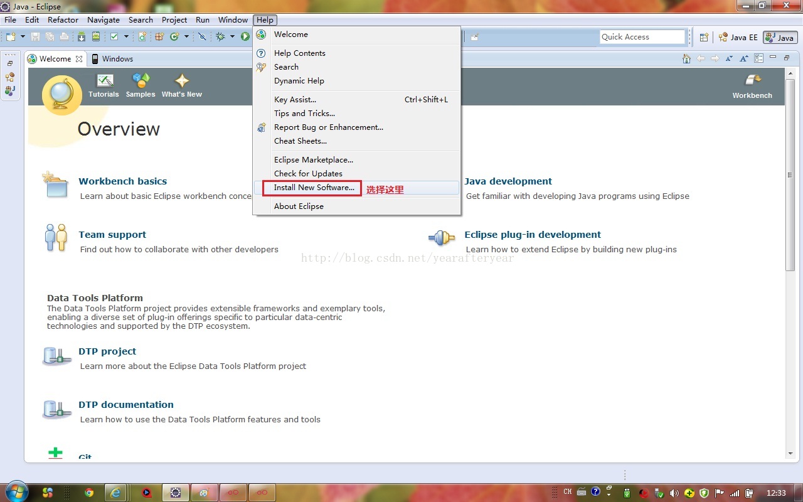
Task: Click the Quick Access search field
Action: pos(642,37)
